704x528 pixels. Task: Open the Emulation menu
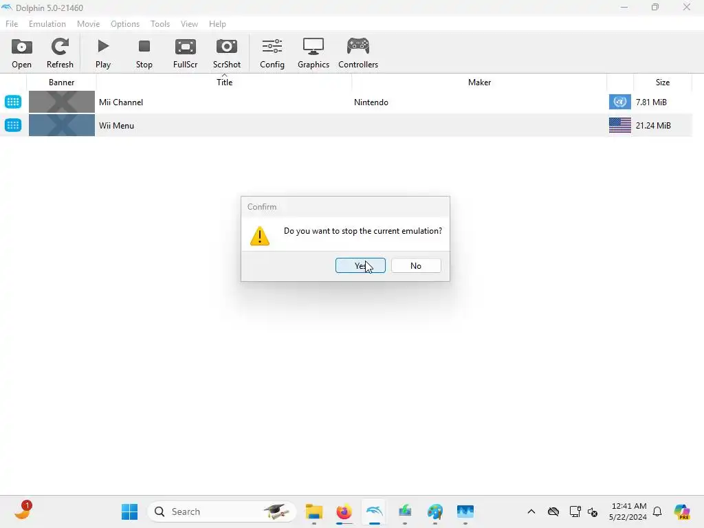pos(47,24)
